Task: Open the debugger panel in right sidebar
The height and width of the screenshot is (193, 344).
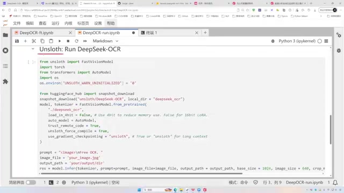Action: [339, 50]
